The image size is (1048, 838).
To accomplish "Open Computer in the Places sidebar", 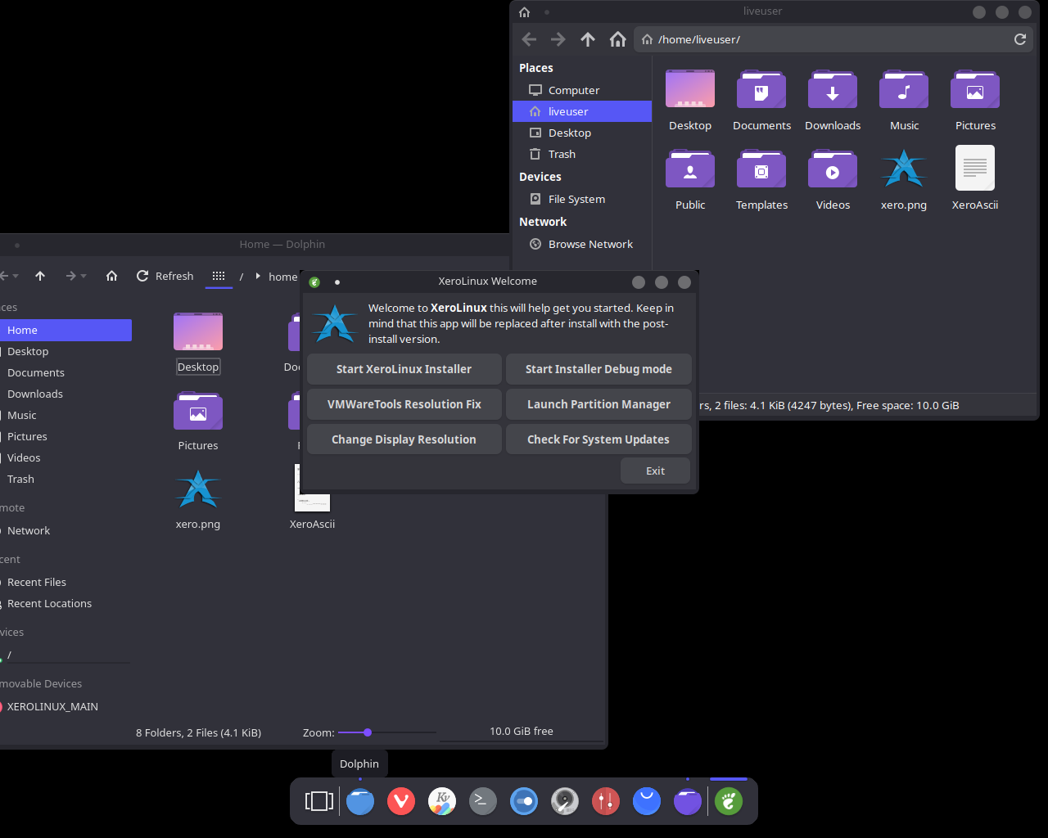I will point(582,90).
